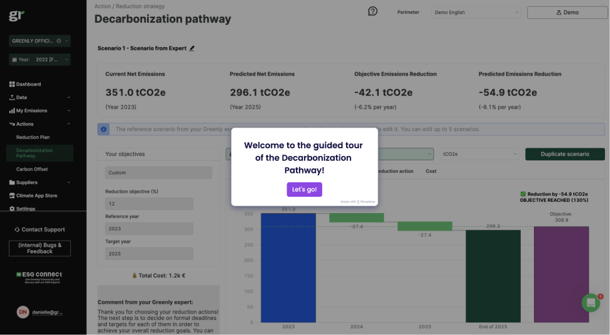Go to Carbon Offset page

click(32, 169)
